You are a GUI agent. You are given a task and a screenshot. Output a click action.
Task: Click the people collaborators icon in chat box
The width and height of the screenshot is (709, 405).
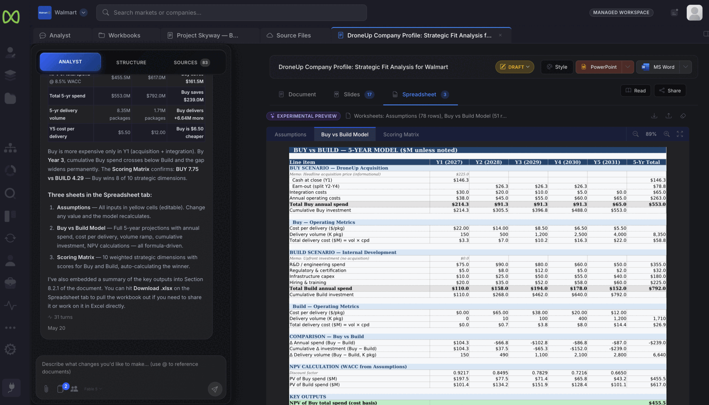point(75,389)
